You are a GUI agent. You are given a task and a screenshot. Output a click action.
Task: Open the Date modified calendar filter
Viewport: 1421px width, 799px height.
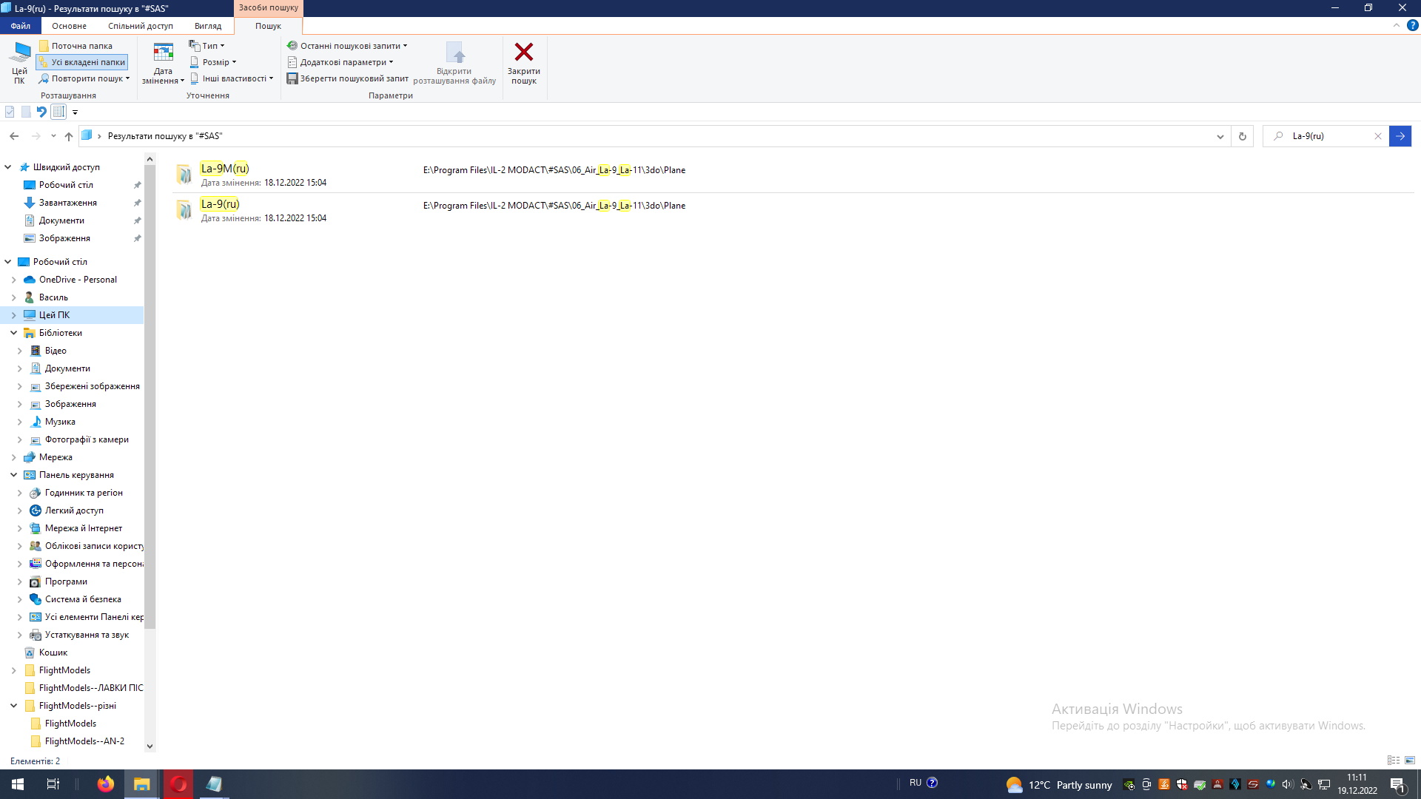[163, 63]
